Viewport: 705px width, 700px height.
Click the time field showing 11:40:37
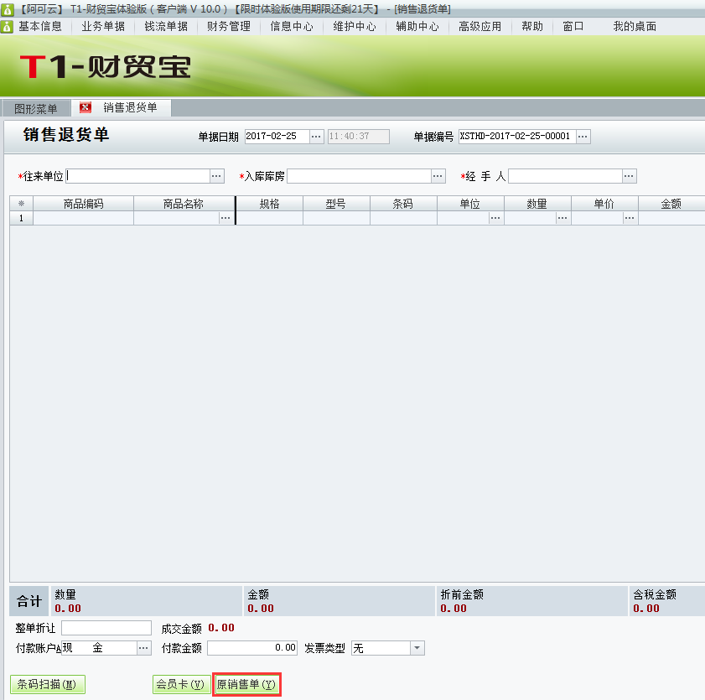358,136
